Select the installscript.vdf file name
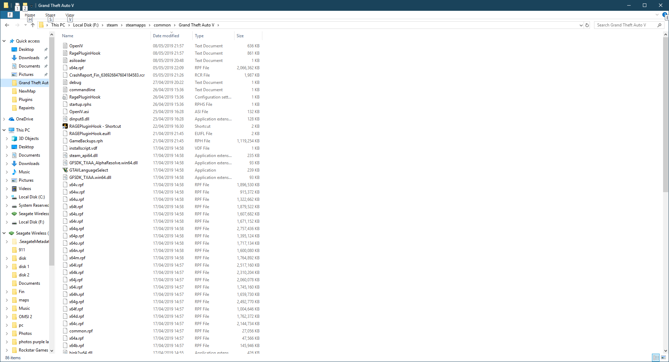The width and height of the screenshot is (669, 362). [x=83, y=148]
